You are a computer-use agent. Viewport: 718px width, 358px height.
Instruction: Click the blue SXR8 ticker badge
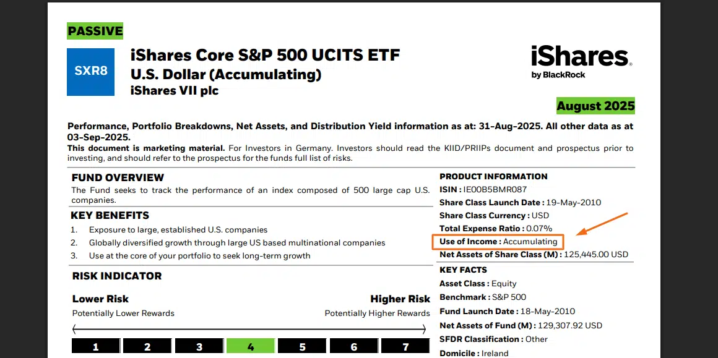(x=90, y=71)
